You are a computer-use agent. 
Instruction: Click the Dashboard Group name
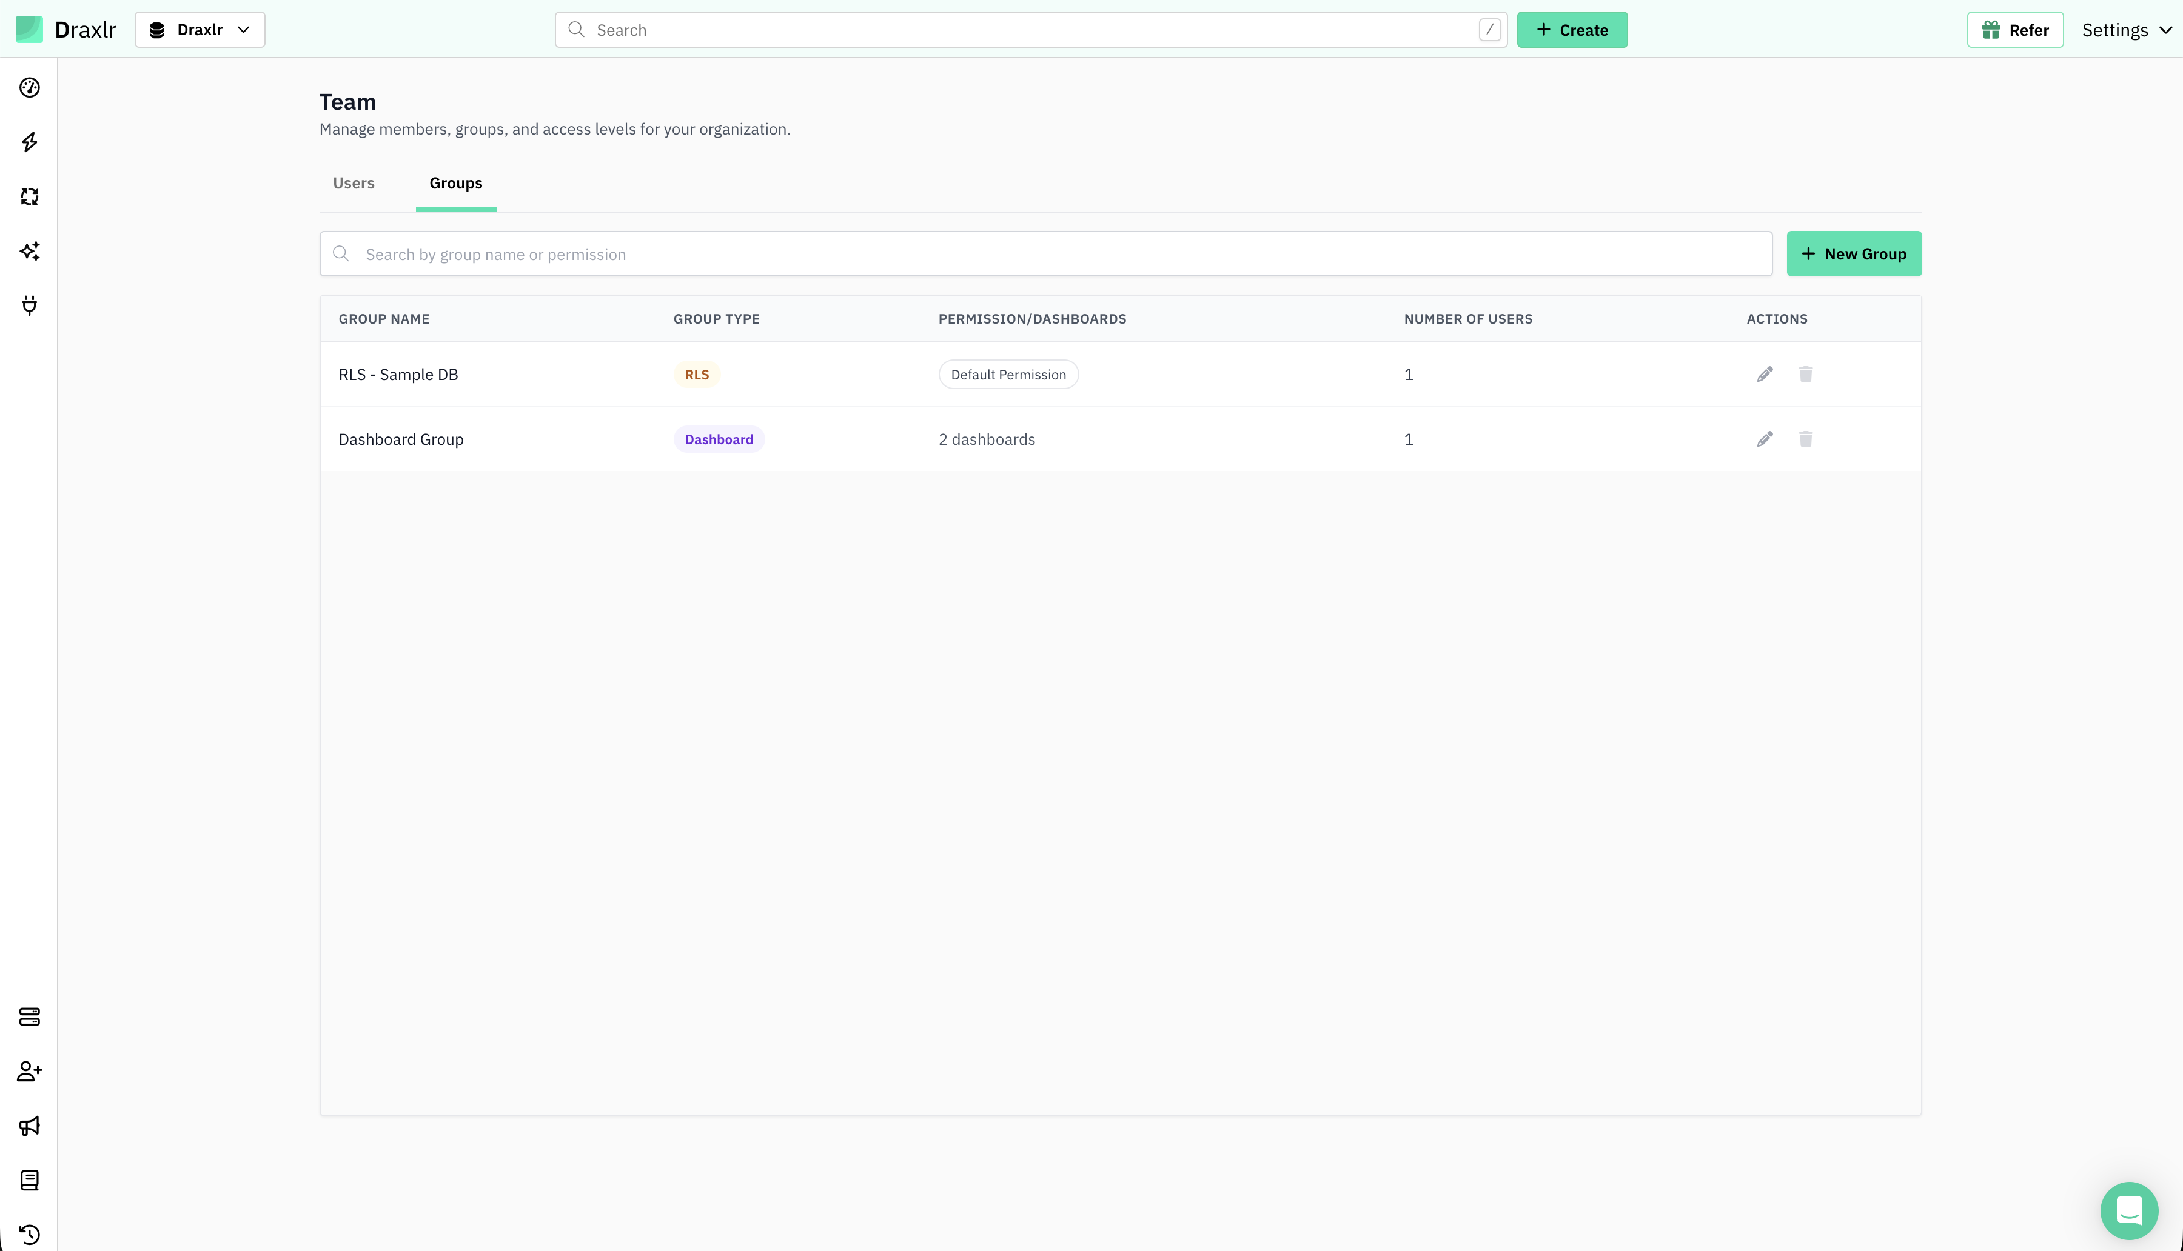pos(400,439)
